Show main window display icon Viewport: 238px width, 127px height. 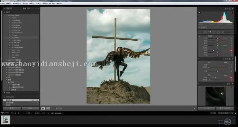(x=3, y=113)
